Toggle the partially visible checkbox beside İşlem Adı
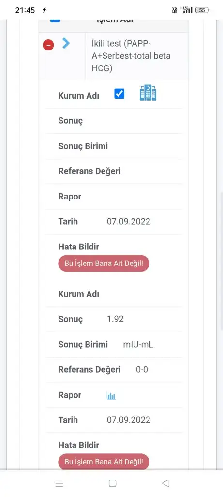223x497 pixels. (55, 20)
